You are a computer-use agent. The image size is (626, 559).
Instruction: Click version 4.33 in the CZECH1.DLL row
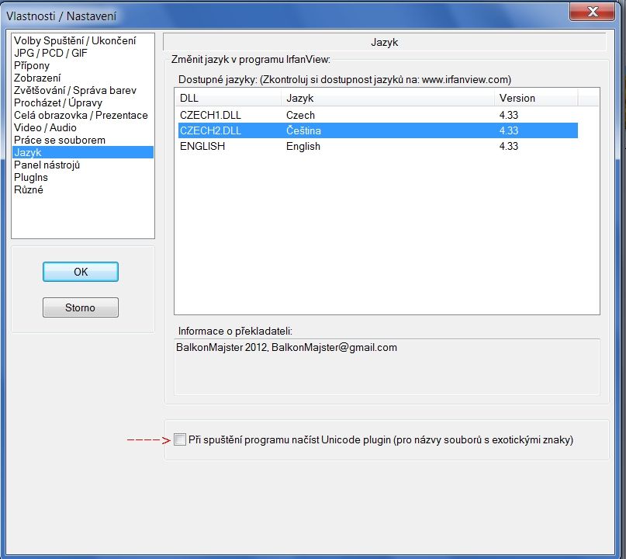pyautogui.click(x=509, y=115)
